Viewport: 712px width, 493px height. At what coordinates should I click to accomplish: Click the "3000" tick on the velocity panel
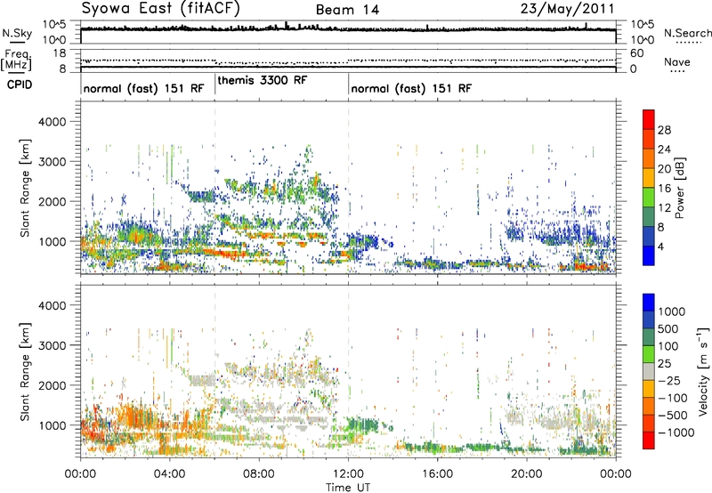(x=53, y=345)
